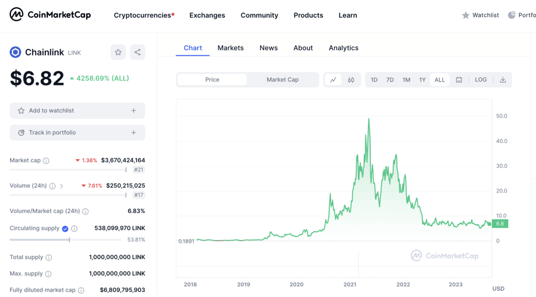Open the Exchanges menu
The height and width of the screenshot is (297, 536).
(207, 15)
